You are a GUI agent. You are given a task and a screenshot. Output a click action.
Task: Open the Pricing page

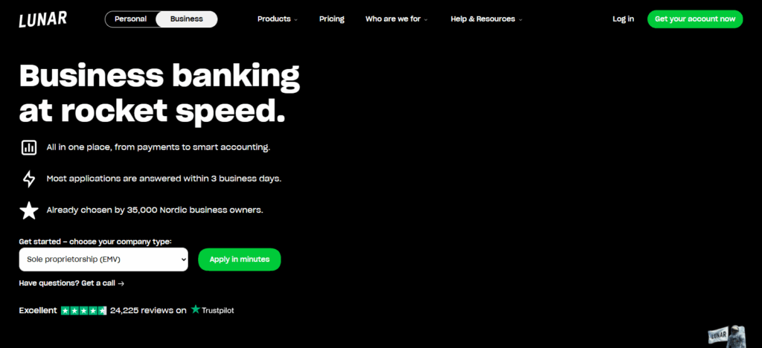click(332, 19)
